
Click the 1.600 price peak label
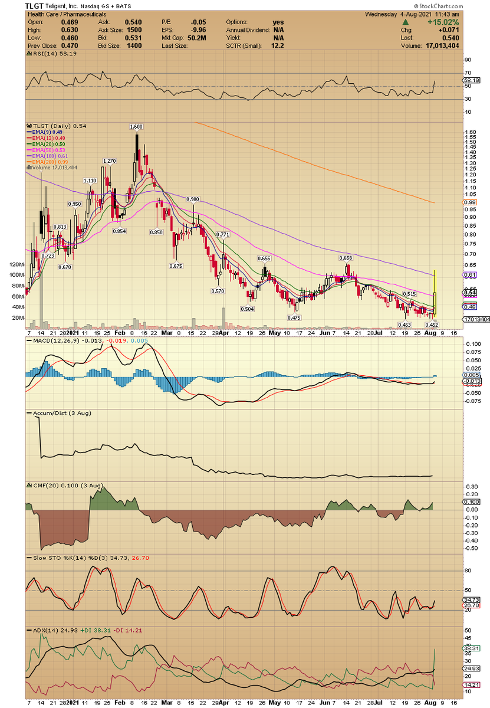click(137, 127)
